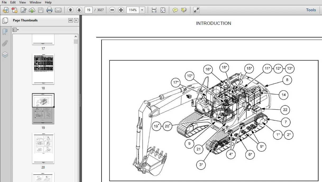Click callout bubble 22 in diagram
This screenshot has height=182, width=322.
point(285,110)
